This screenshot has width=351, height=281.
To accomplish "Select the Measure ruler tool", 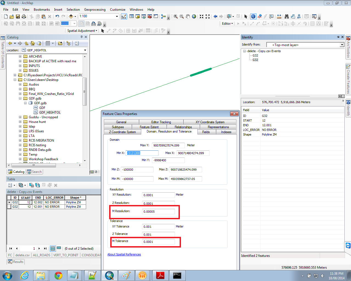I will pos(279,16).
